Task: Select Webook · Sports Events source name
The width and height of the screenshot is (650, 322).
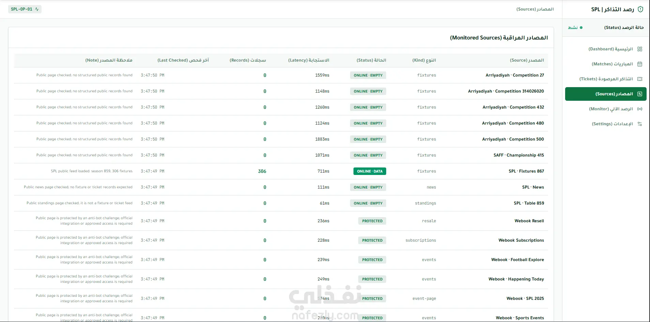Action: pos(520,318)
